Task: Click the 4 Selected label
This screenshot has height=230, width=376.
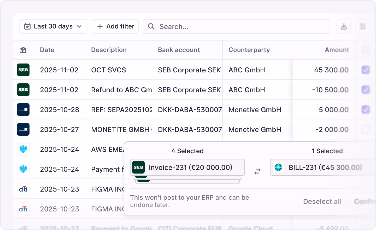Action: 187,151
